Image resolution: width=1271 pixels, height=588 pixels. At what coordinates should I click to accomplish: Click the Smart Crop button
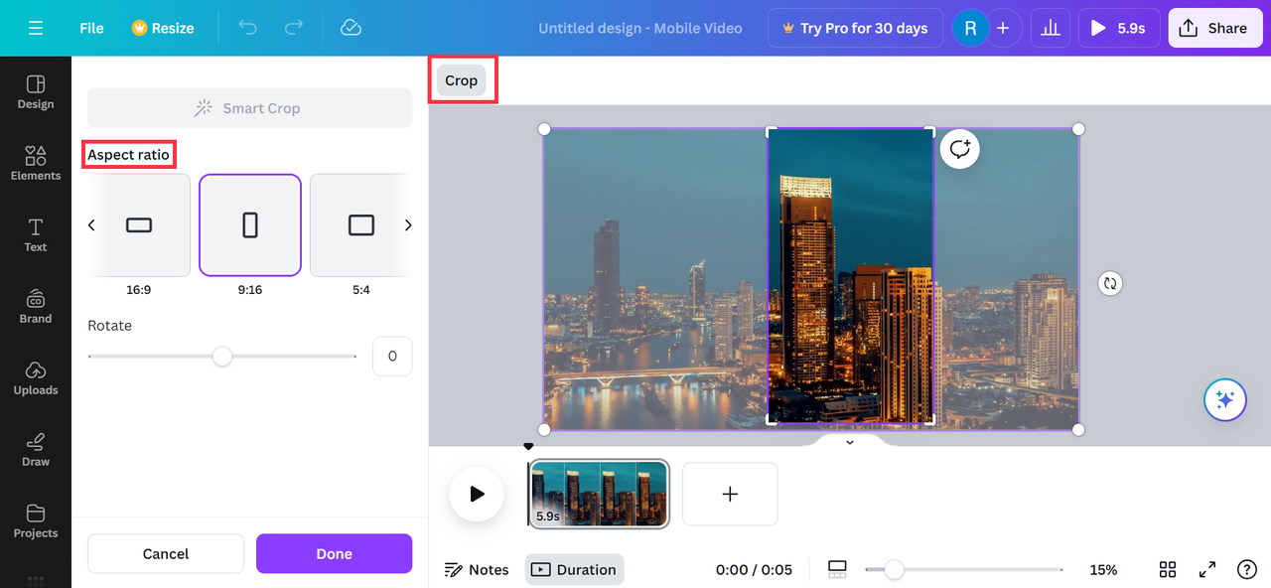[249, 108]
